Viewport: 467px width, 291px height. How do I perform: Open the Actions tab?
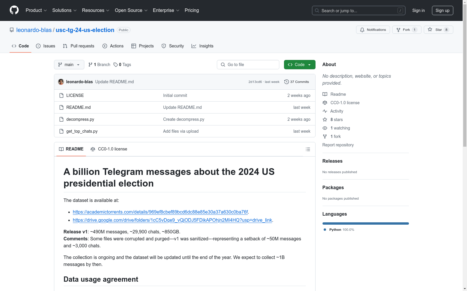(113, 46)
